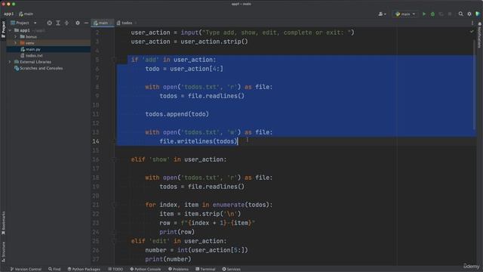Click main breadcrumb in navigation bar
This screenshot has height=272, width=483.
[26, 14]
